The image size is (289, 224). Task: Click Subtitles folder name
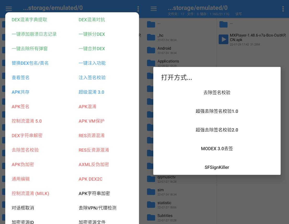coord(165,216)
